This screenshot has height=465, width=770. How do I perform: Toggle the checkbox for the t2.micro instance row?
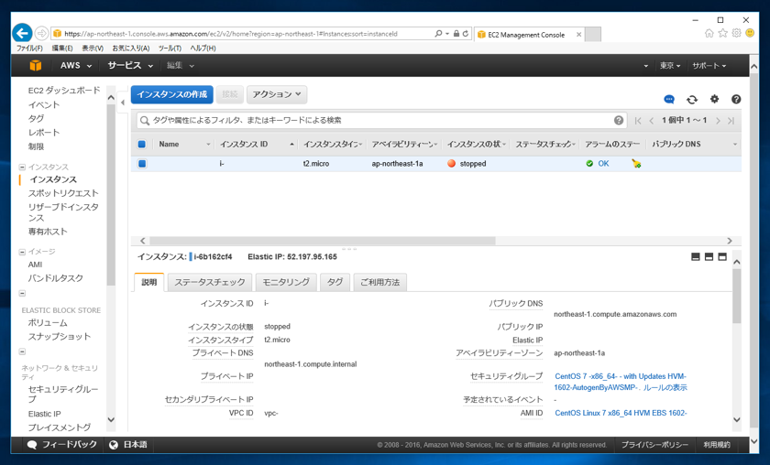tap(142, 163)
